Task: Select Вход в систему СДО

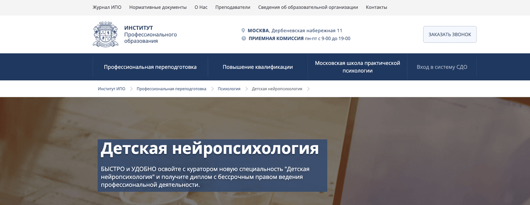Action: [442, 67]
